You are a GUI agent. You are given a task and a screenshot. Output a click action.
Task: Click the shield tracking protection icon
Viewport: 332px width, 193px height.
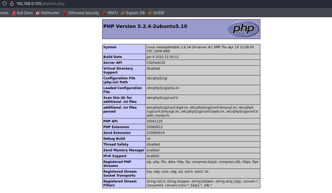(5, 4)
